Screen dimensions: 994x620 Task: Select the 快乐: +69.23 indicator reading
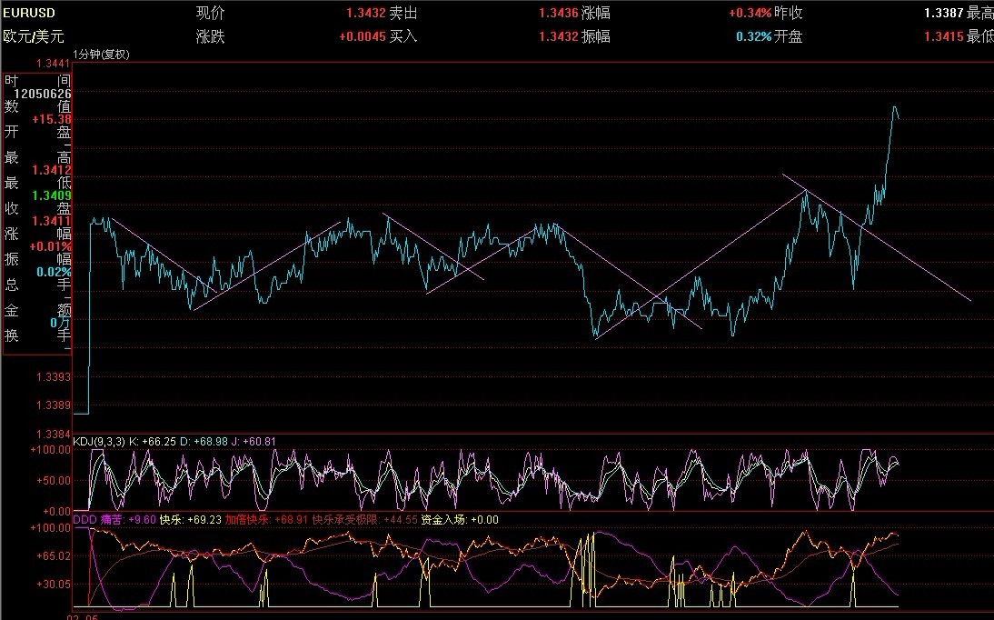pos(191,520)
